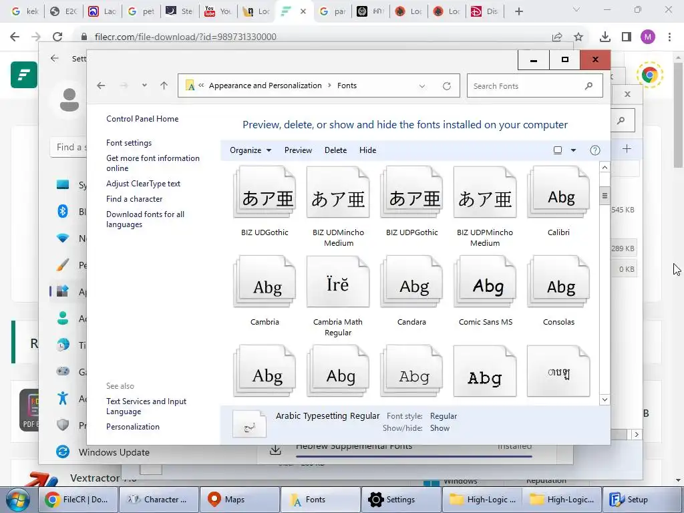
Task: Open the BIZ UDMincho Medium font icon
Action: point(338,192)
